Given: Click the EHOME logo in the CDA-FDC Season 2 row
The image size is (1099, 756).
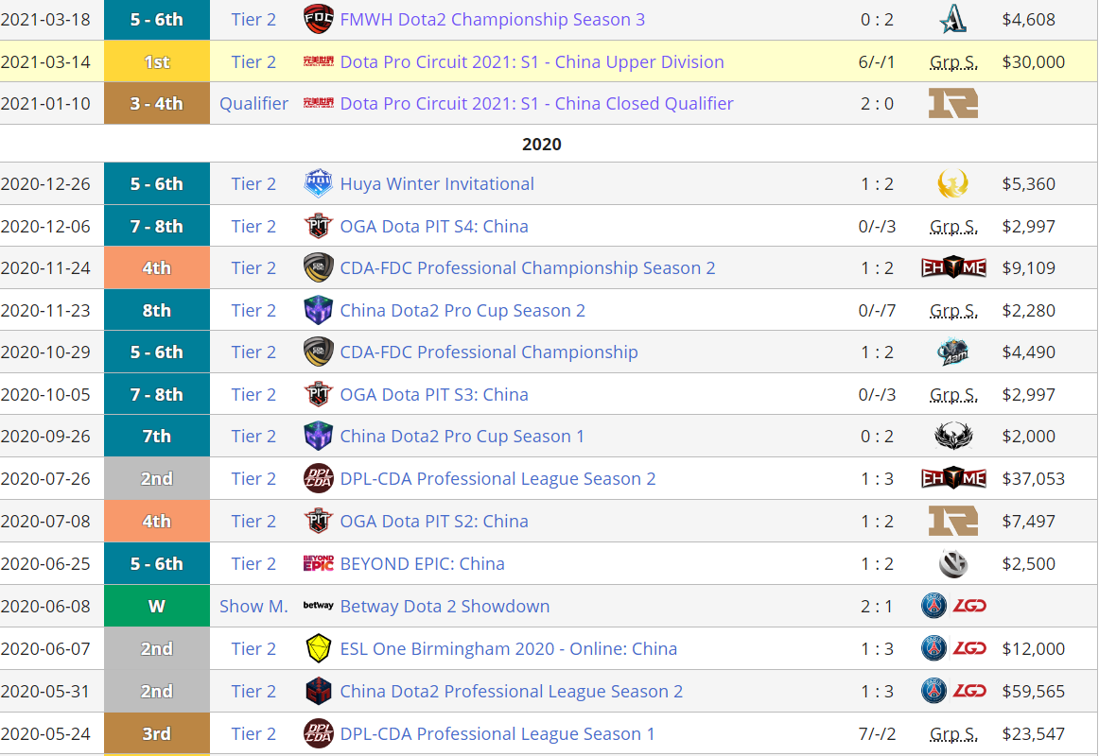Looking at the screenshot, I should pos(953,268).
